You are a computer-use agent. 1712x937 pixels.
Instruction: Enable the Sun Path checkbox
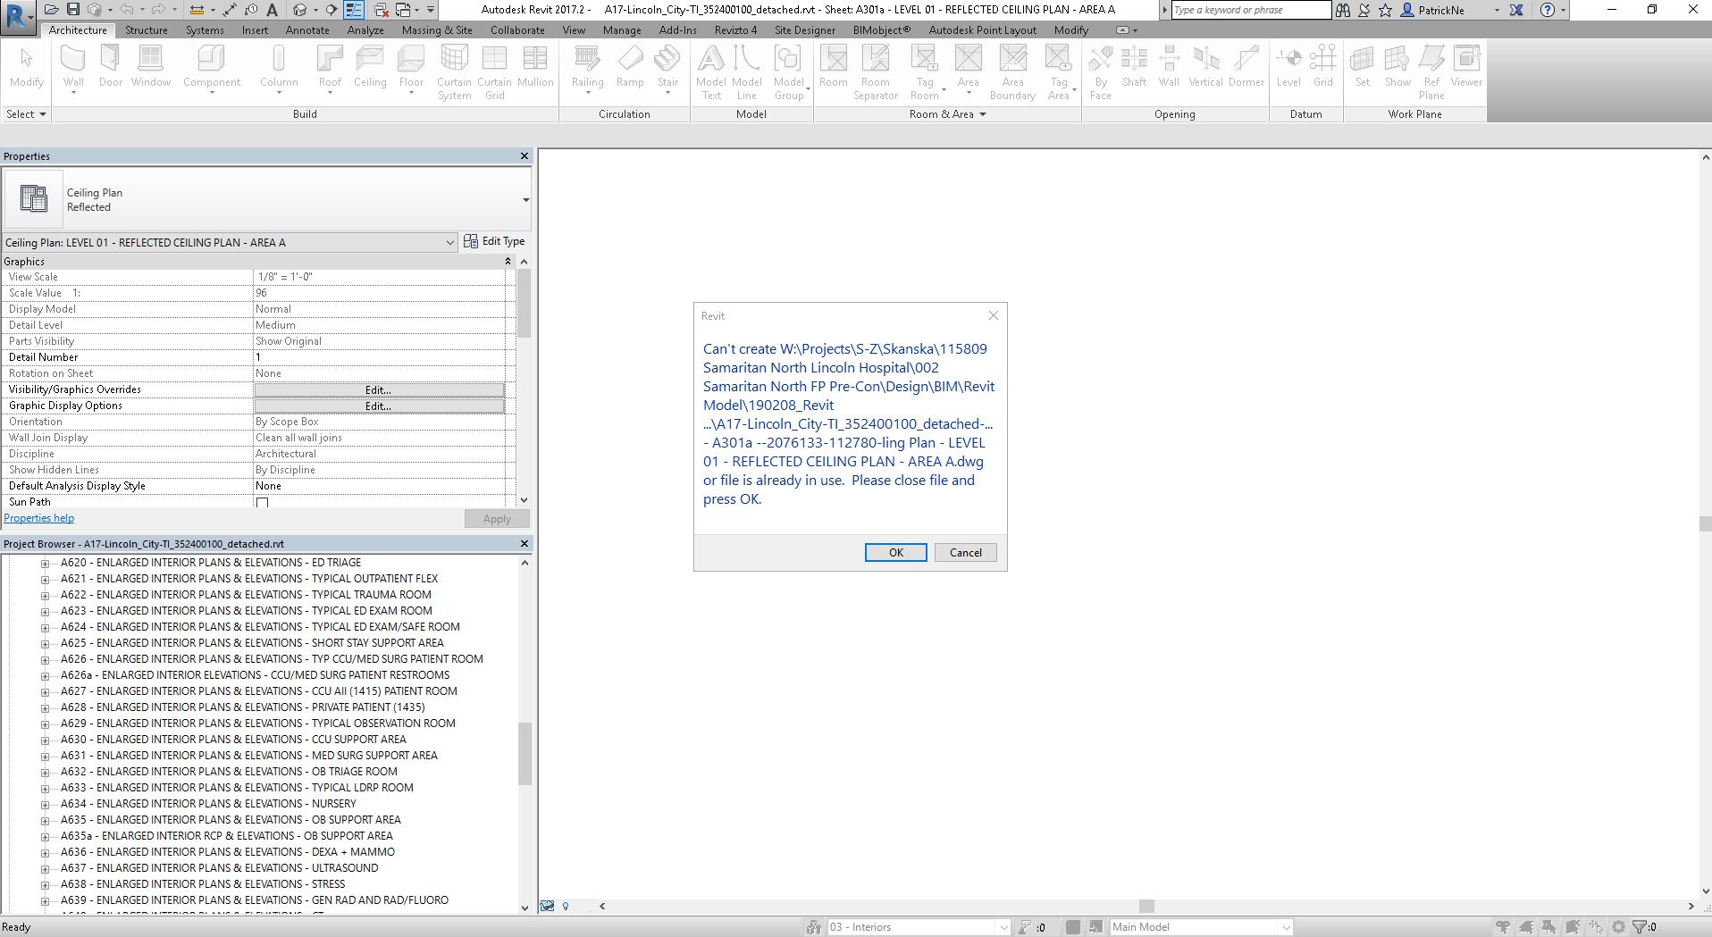tap(262, 502)
